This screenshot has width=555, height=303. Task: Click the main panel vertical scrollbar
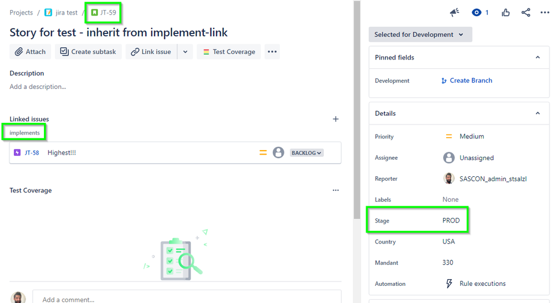tap(357, 110)
